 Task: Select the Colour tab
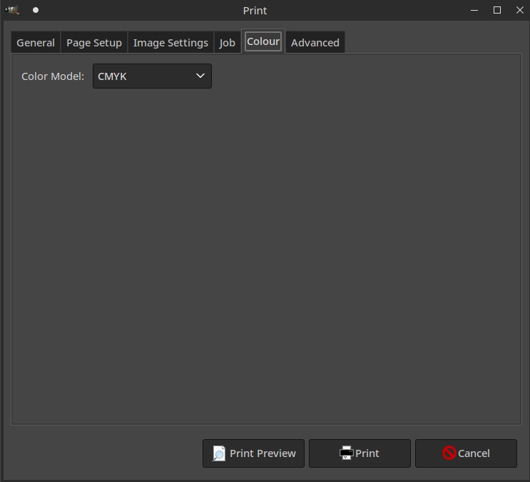coord(263,41)
